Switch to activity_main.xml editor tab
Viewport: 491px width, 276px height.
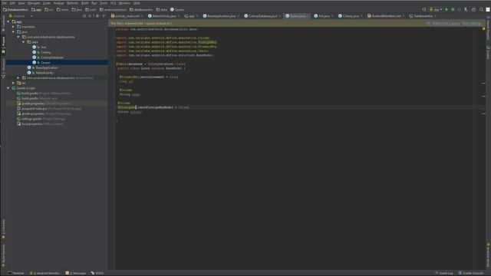127,16
